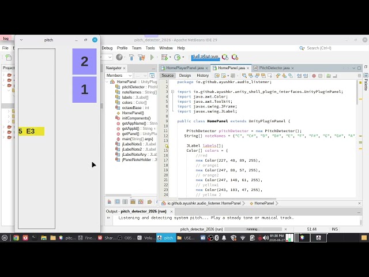Click the green Comment icon in editor toolbar
The height and width of the screenshot is (277, 369).
[329, 76]
